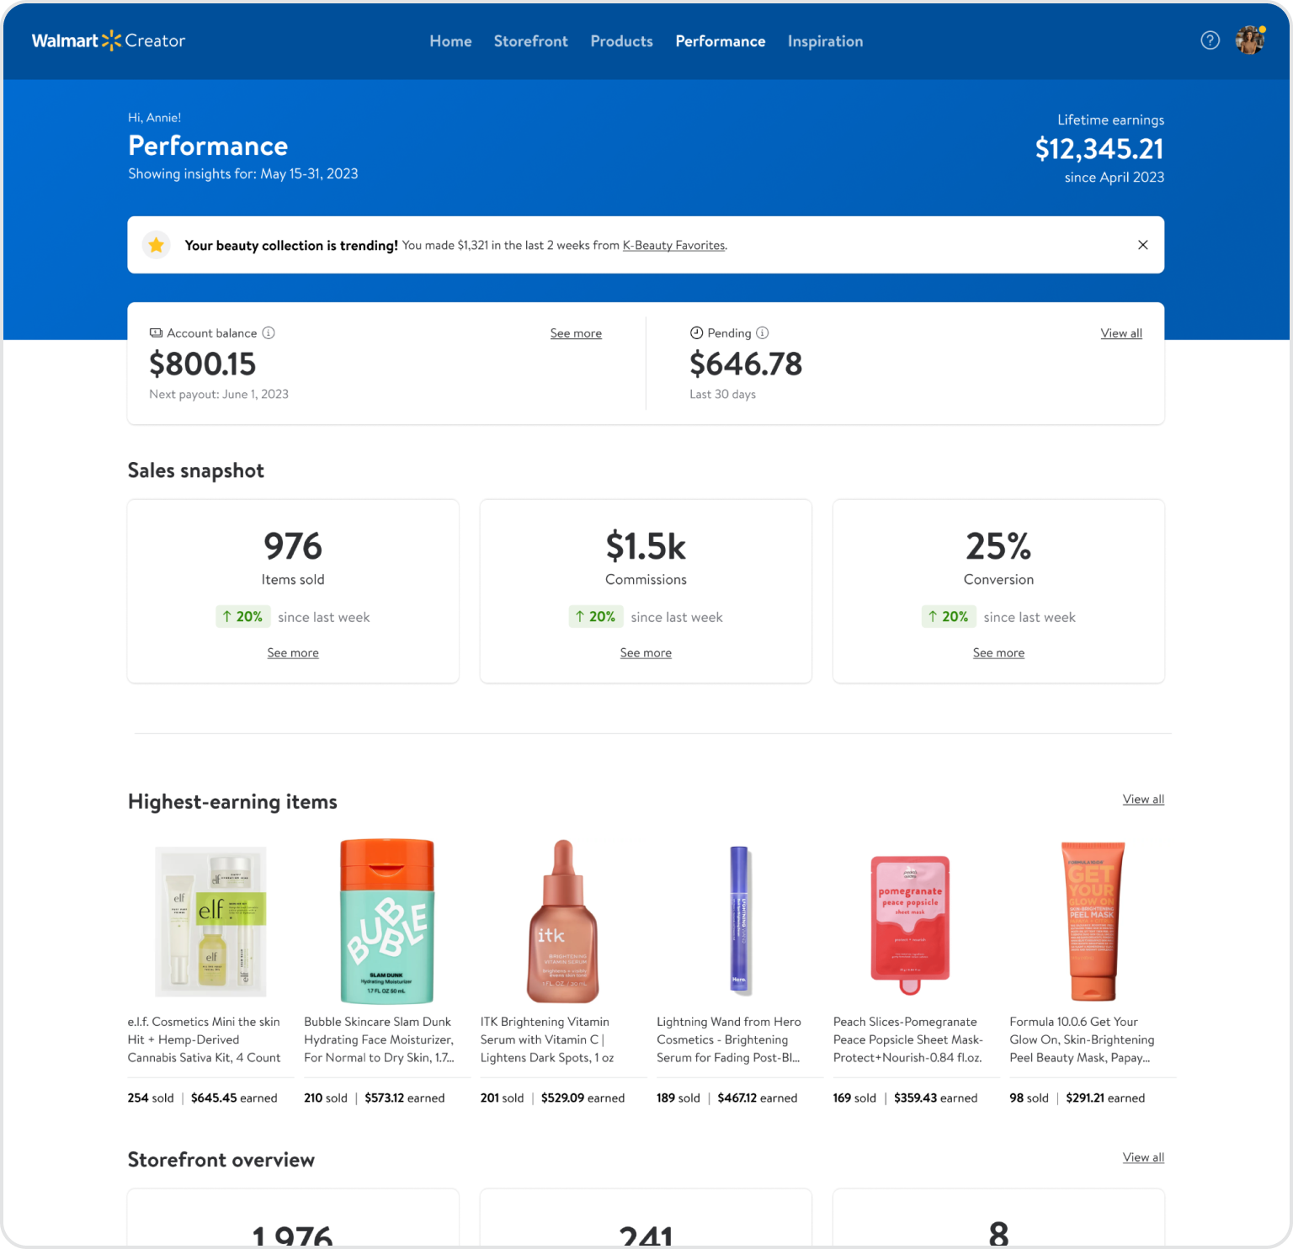Open the K-Beauty Favorites link
Viewport: 1293px width, 1249px height.
click(x=674, y=245)
